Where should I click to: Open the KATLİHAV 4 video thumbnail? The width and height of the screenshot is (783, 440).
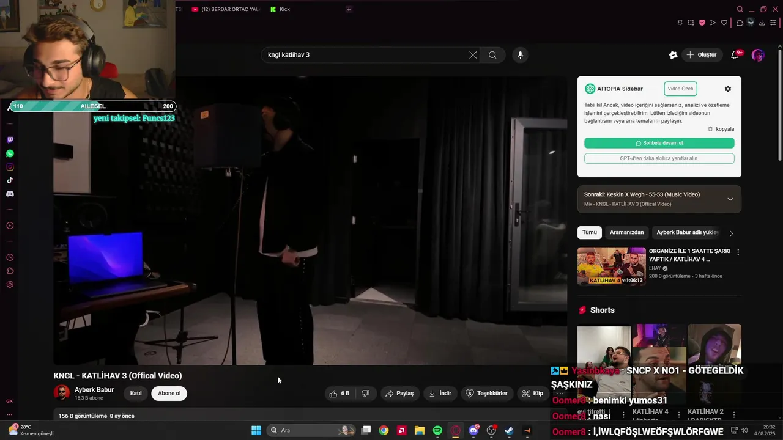point(611,266)
